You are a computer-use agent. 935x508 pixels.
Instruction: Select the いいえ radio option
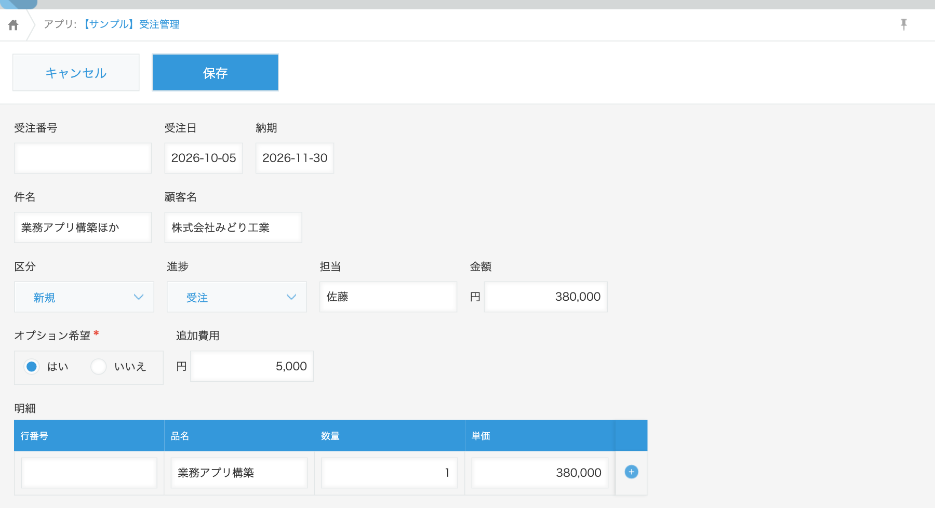(x=98, y=367)
